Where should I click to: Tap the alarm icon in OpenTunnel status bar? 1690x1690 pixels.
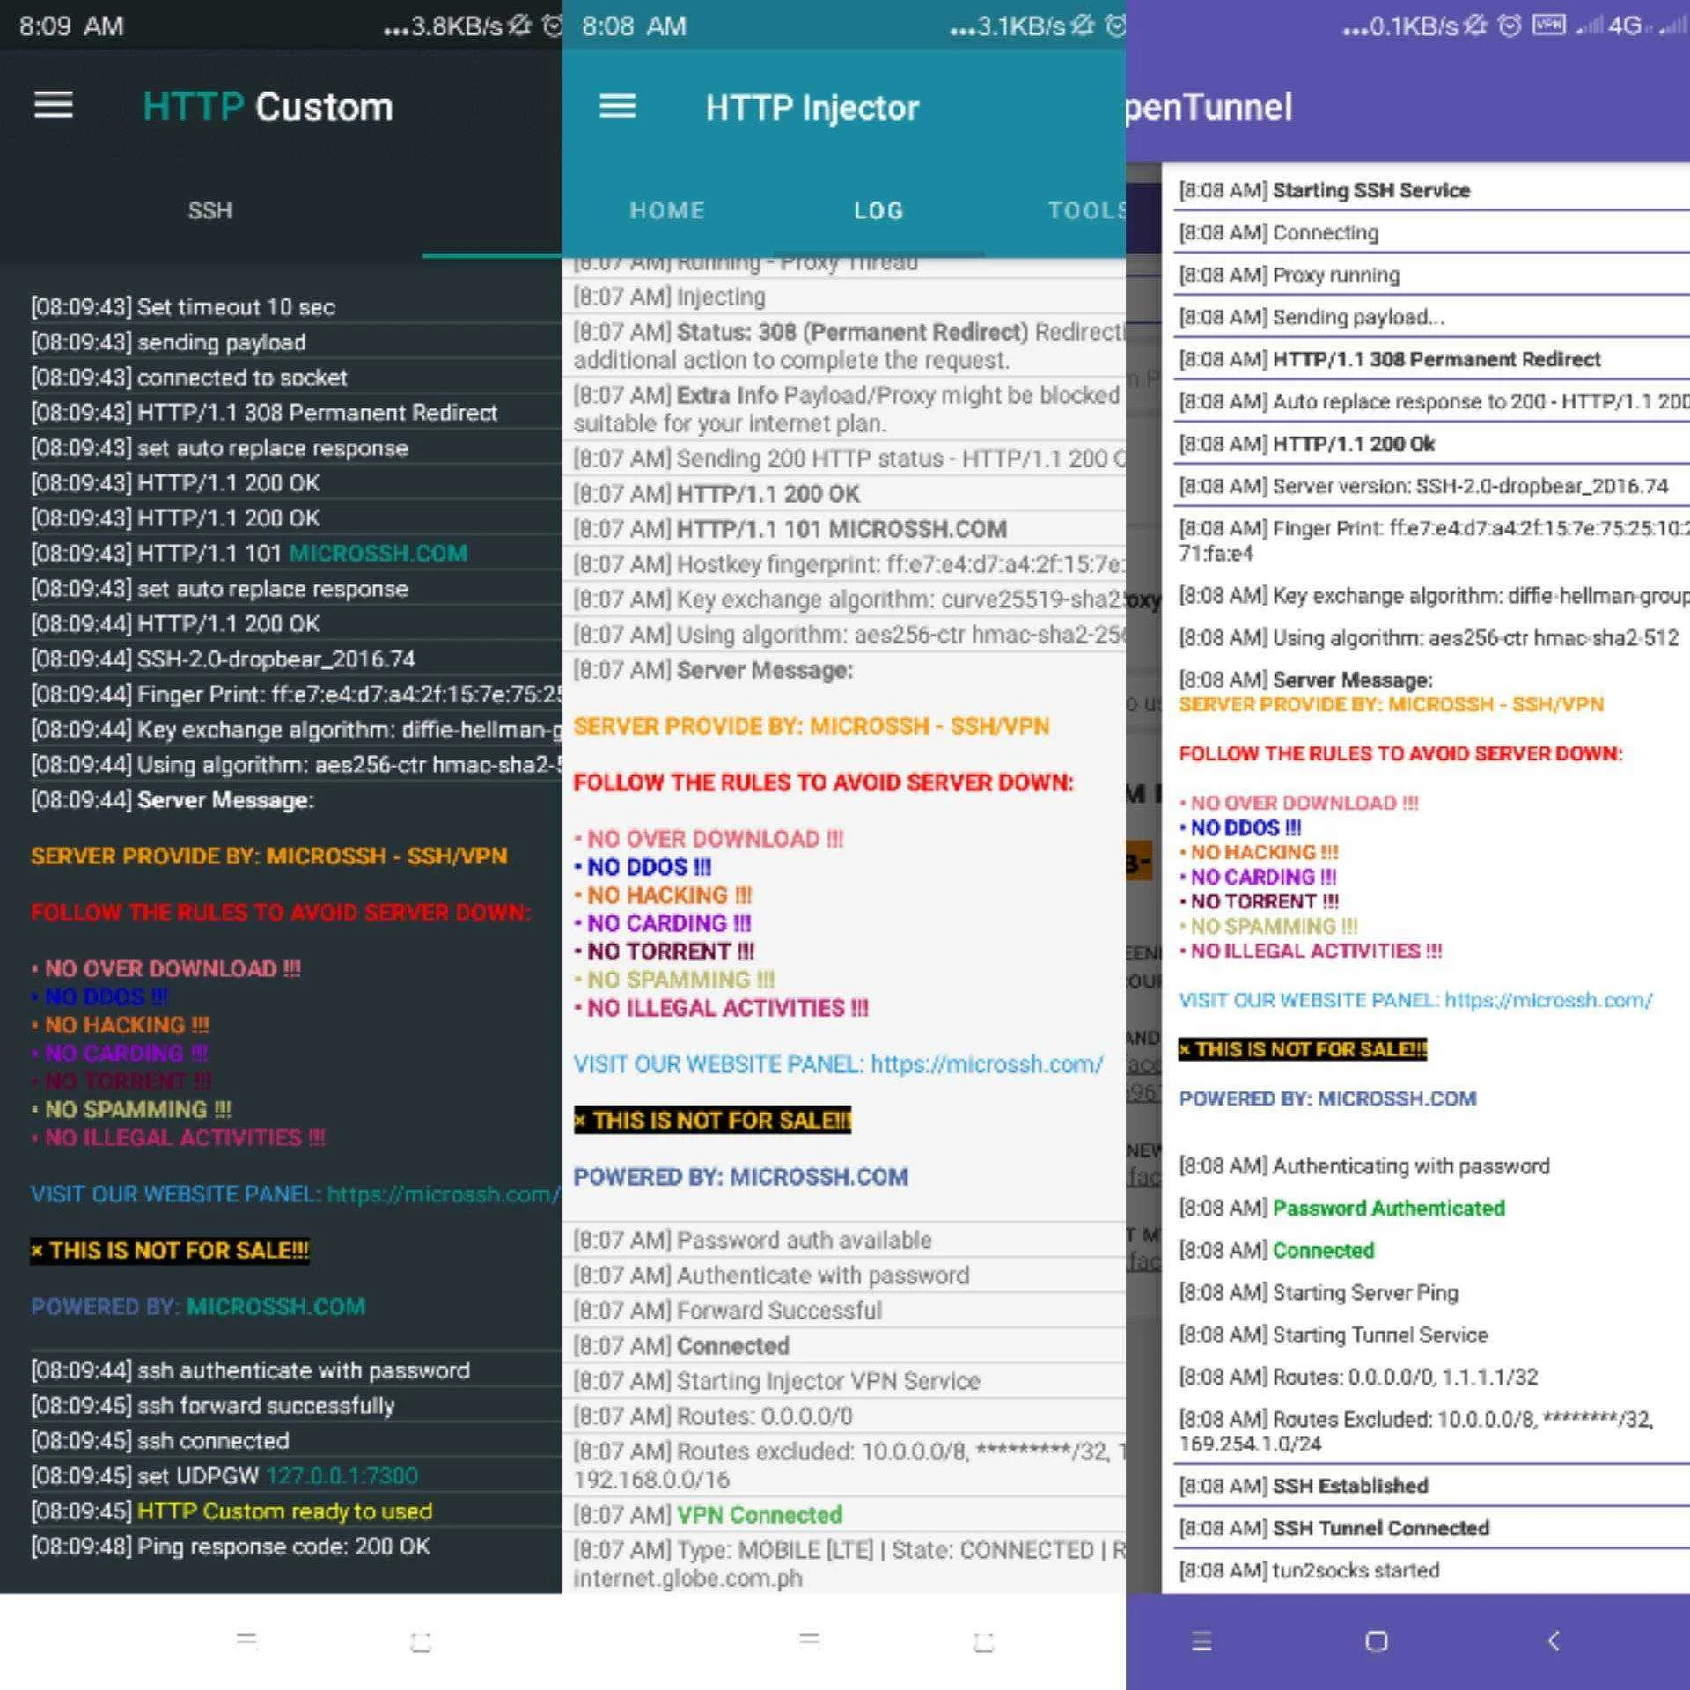pos(1510,26)
